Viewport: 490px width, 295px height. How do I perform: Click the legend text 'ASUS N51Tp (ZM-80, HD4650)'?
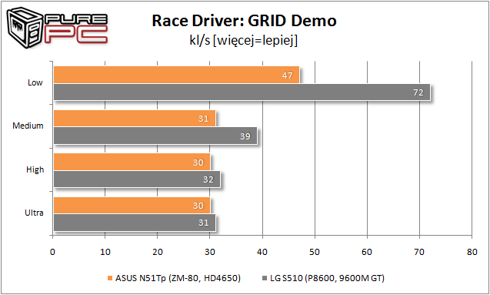tap(178, 278)
